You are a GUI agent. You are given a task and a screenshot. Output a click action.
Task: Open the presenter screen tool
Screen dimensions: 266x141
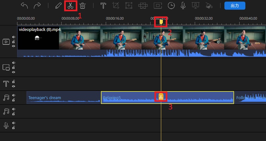(196, 6)
